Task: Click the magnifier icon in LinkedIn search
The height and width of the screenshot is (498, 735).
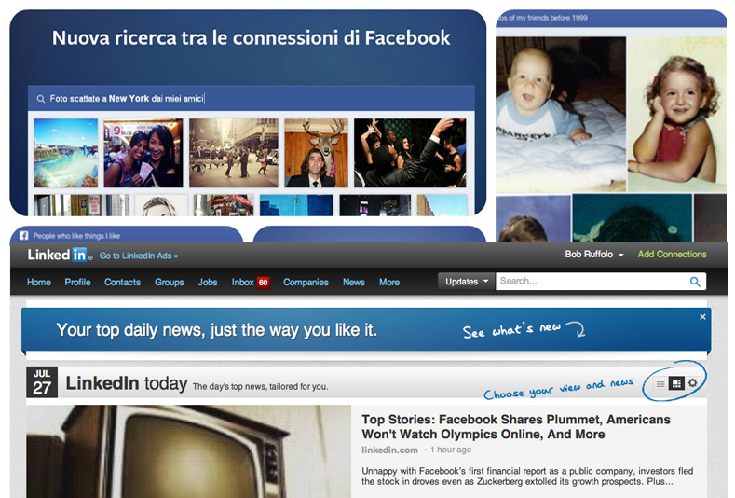Action: point(695,282)
